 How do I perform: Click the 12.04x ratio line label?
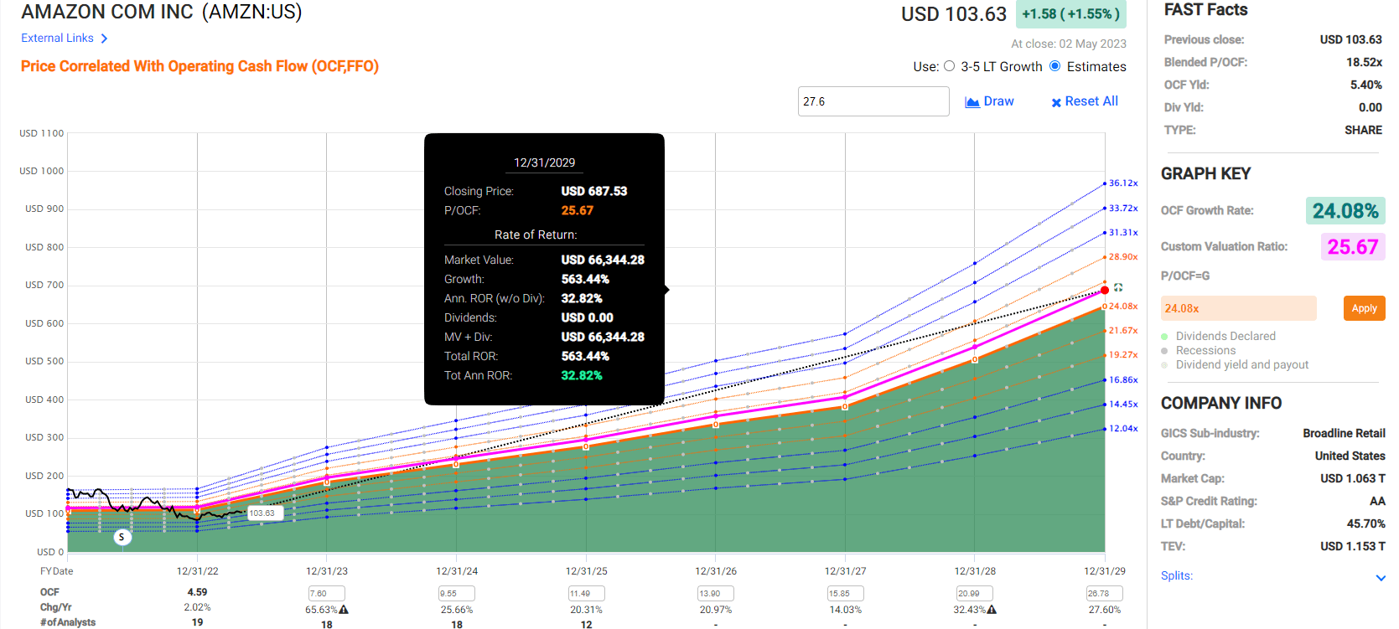pos(1123,428)
